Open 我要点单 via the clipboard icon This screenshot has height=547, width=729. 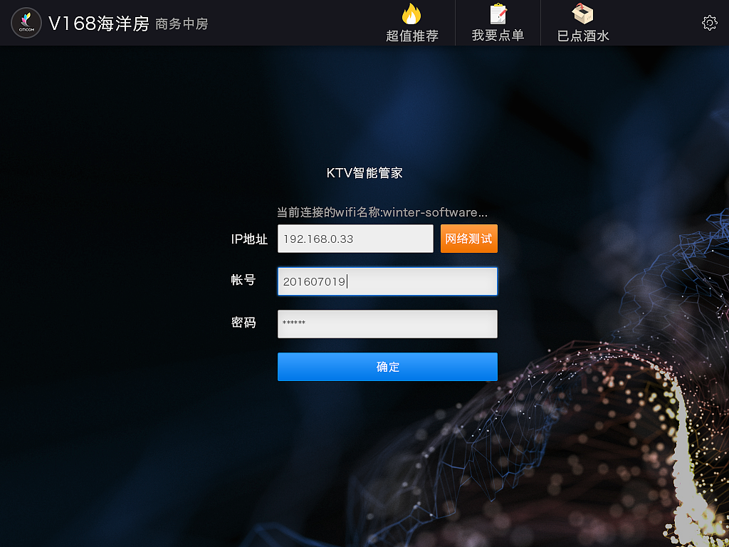tap(497, 14)
